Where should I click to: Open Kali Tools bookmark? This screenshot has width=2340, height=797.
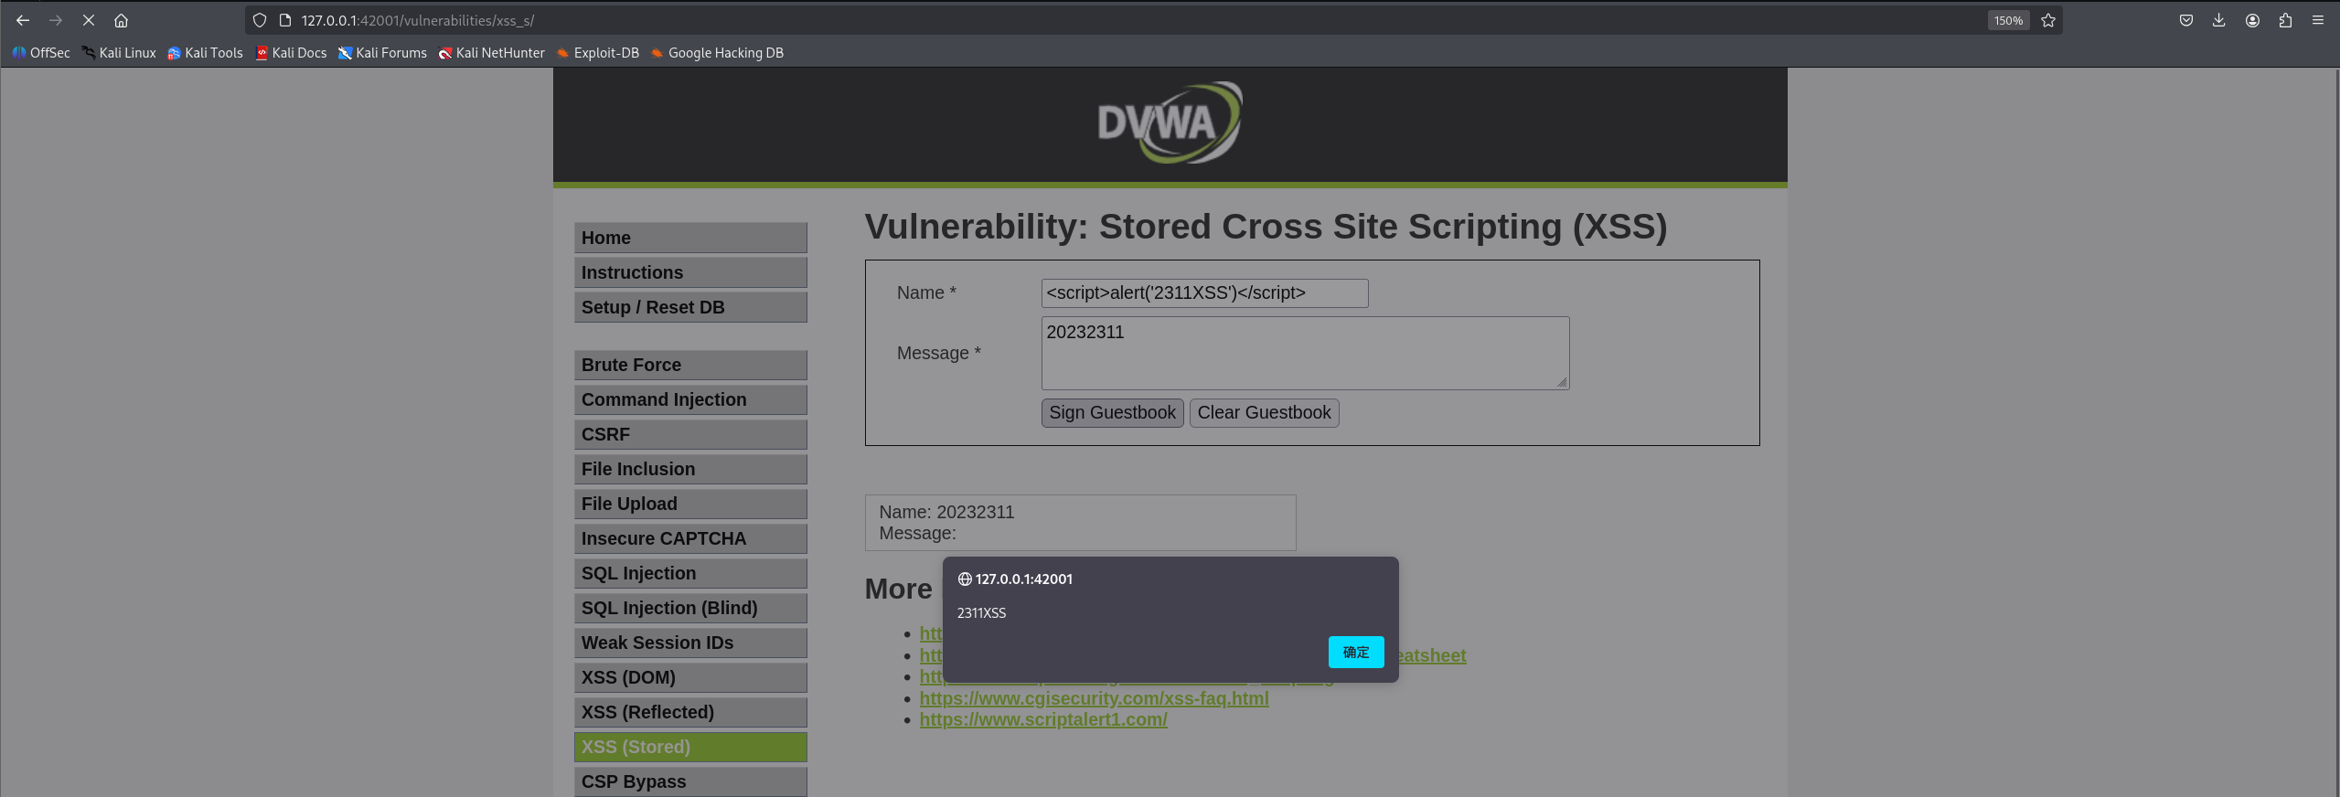(x=205, y=53)
